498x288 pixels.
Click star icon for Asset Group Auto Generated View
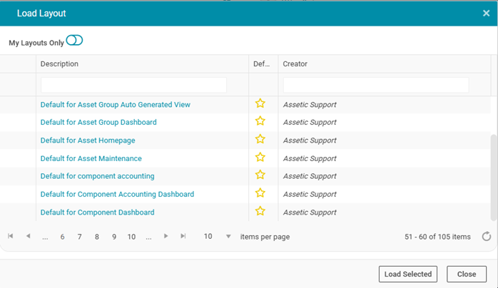[x=260, y=104]
